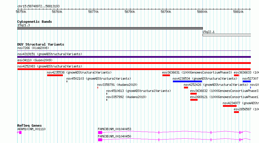Click the 58760k ruler position label
The image size is (259, 143).
coord(57,12)
